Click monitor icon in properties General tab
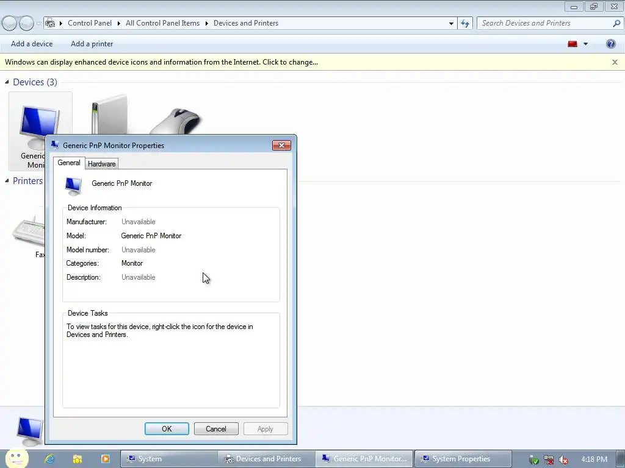The image size is (625, 468). pos(73,186)
